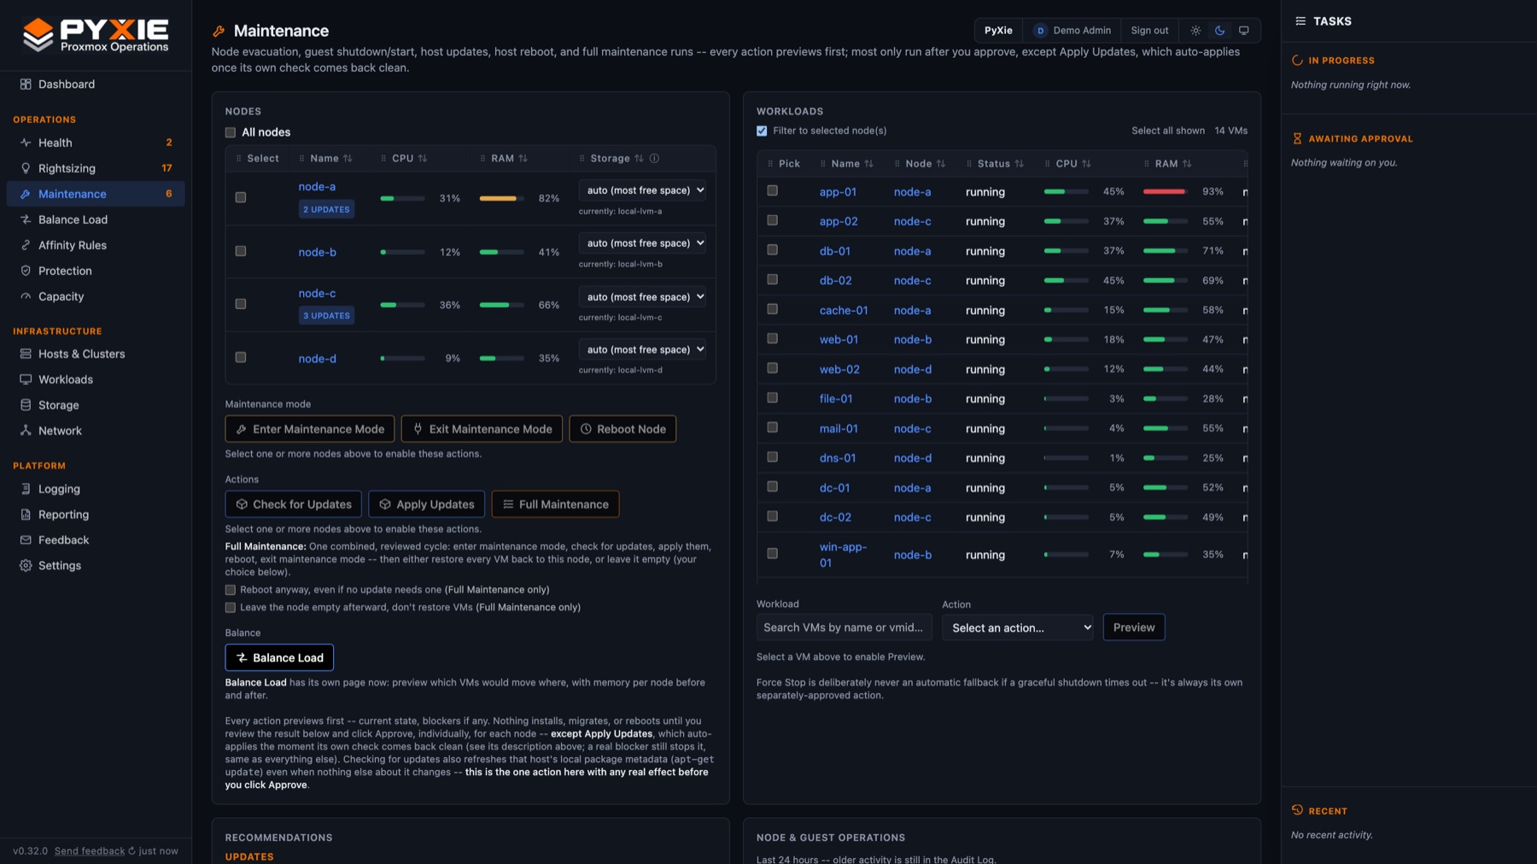This screenshot has width=1537, height=864.
Task: Click the Full Maintenance button
Action: (555, 504)
